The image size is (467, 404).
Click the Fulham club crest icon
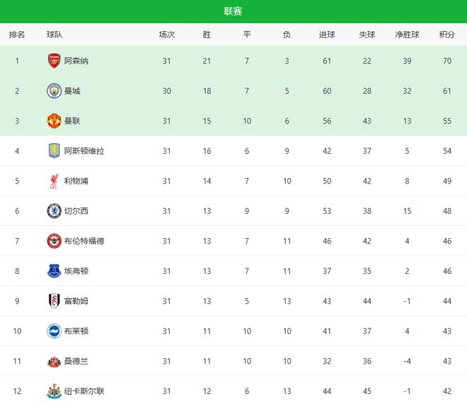[x=54, y=301]
